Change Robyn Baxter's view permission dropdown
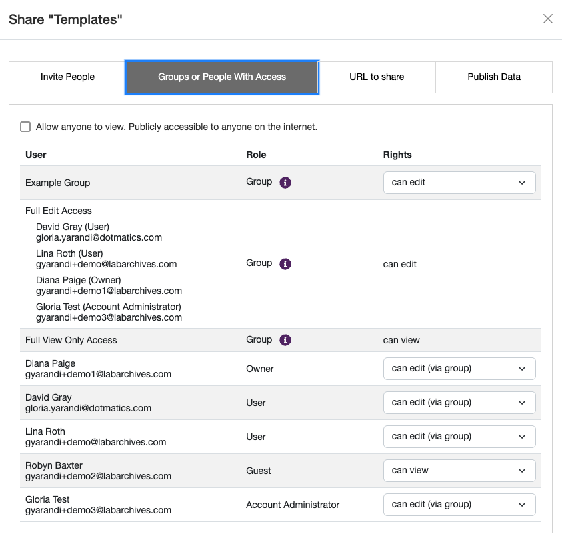Viewport: 562px width, 550px height. (459, 470)
